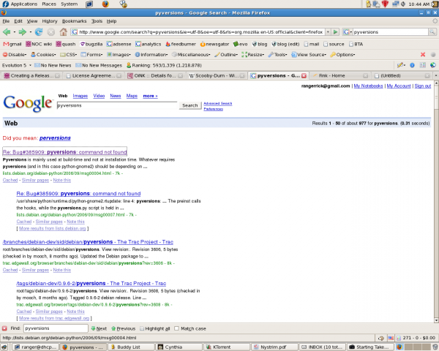Open the terminal launcher in top panel
The width and height of the screenshot is (439, 351).
pyautogui.click(x=89, y=4)
